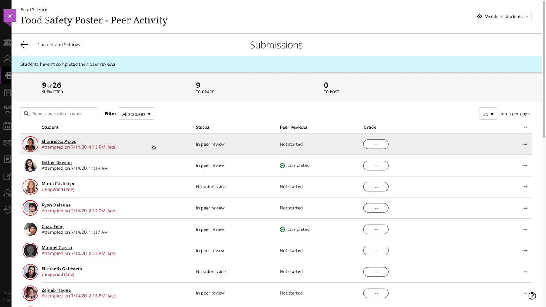The image size is (546, 307).
Task: Open the help question mark icon
Action: tap(532, 296)
